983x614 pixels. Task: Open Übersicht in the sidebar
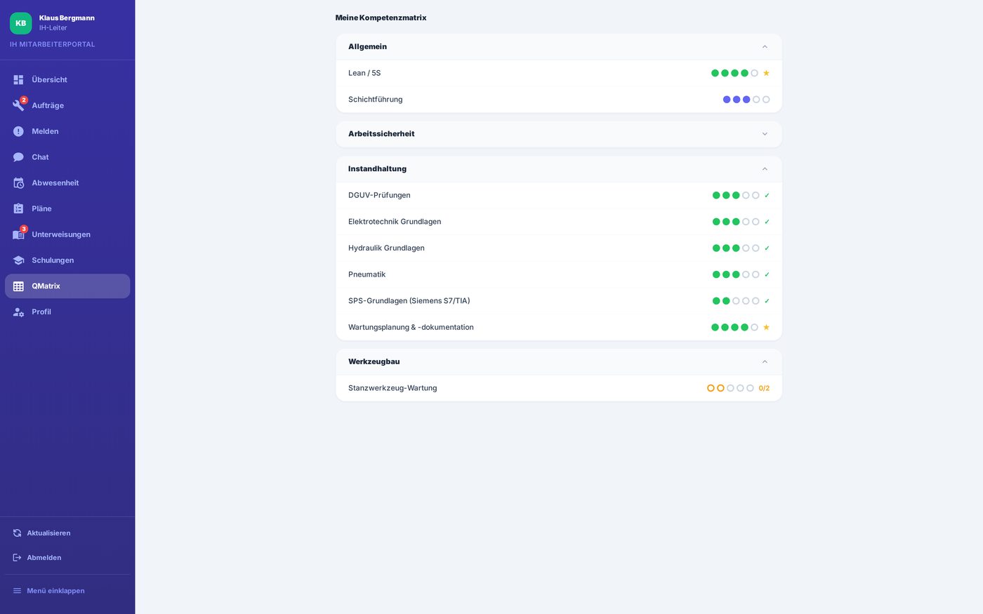(x=67, y=79)
